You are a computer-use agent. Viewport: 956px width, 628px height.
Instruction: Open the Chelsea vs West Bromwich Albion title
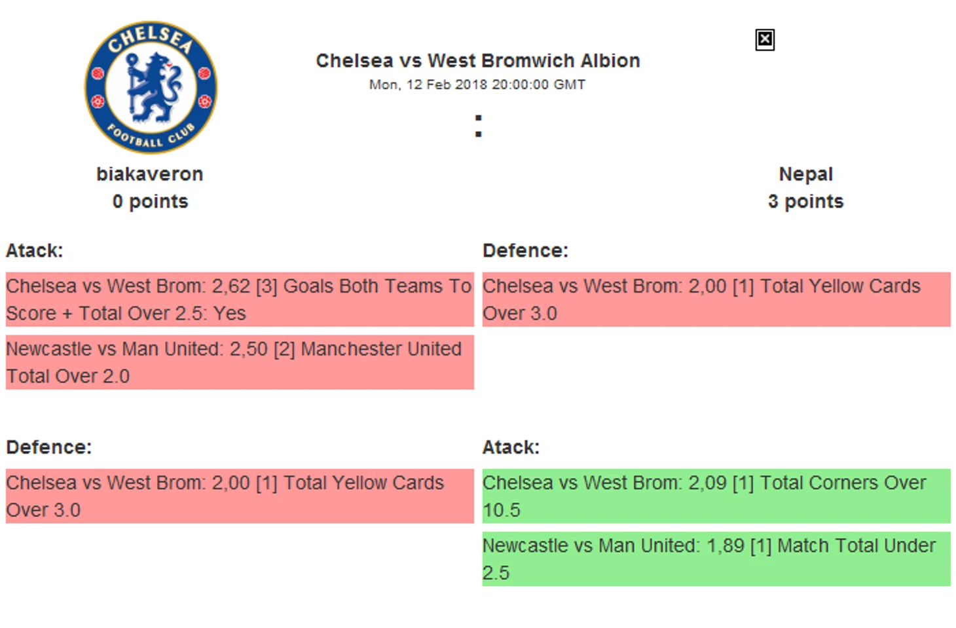(478, 61)
